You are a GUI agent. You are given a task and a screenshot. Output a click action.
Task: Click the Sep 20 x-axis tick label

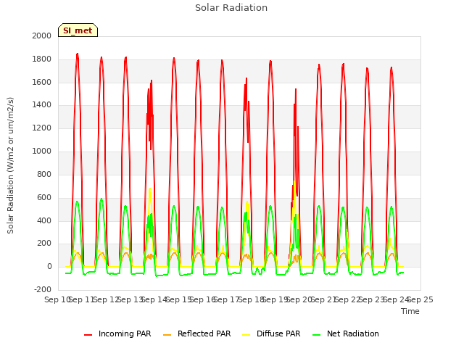click(x=299, y=299)
